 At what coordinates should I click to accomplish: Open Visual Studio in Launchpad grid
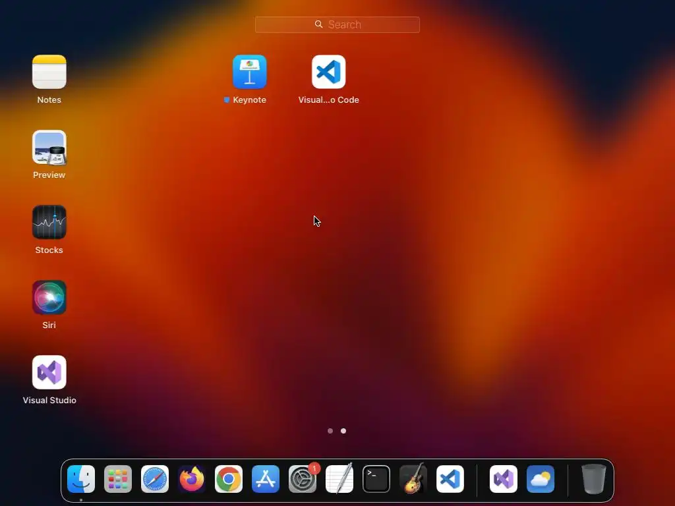pos(49,372)
